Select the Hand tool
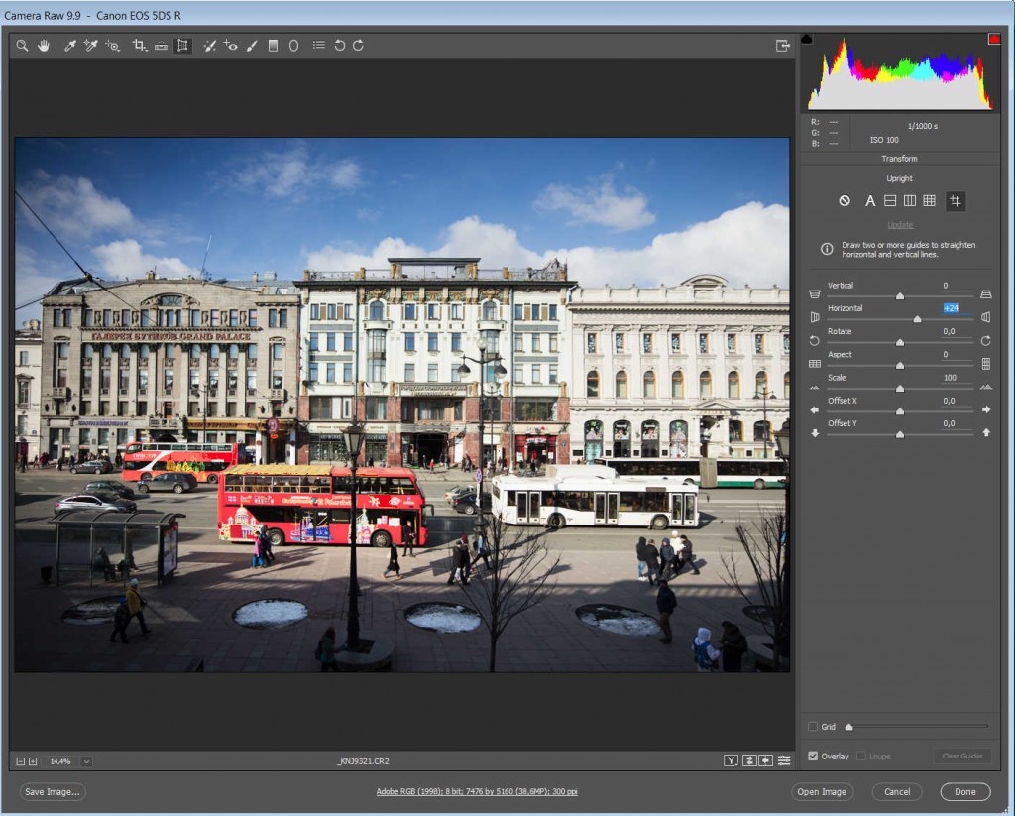Image resolution: width=1015 pixels, height=816 pixels. point(44,46)
